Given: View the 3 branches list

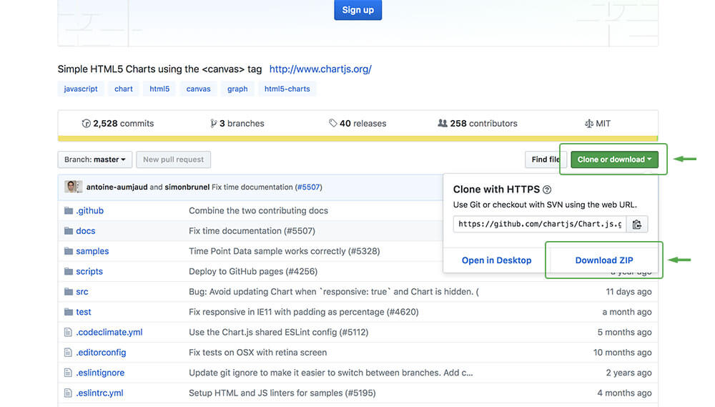Looking at the screenshot, I should [x=237, y=123].
